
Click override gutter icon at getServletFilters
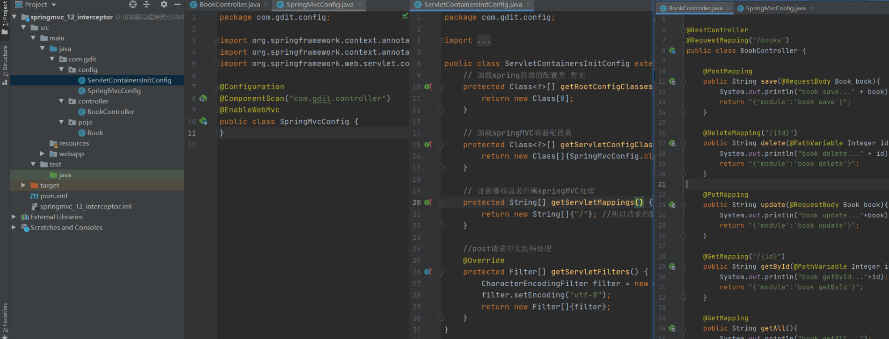pyautogui.click(x=428, y=272)
